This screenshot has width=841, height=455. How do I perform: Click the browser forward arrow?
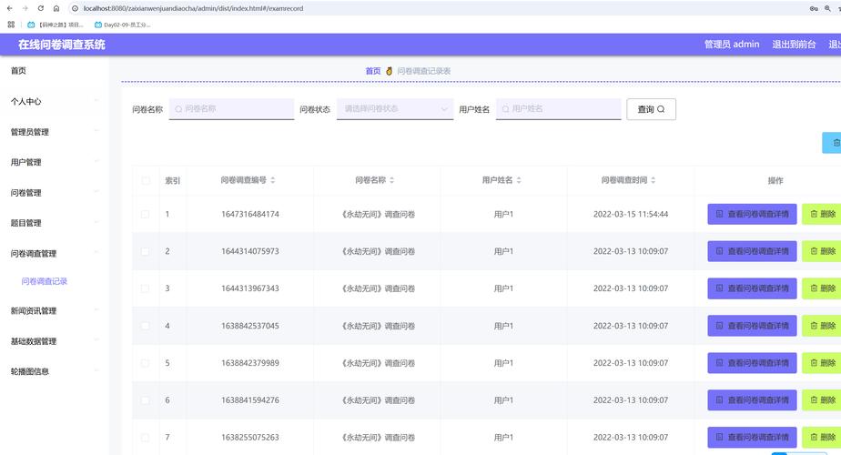click(x=25, y=8)
